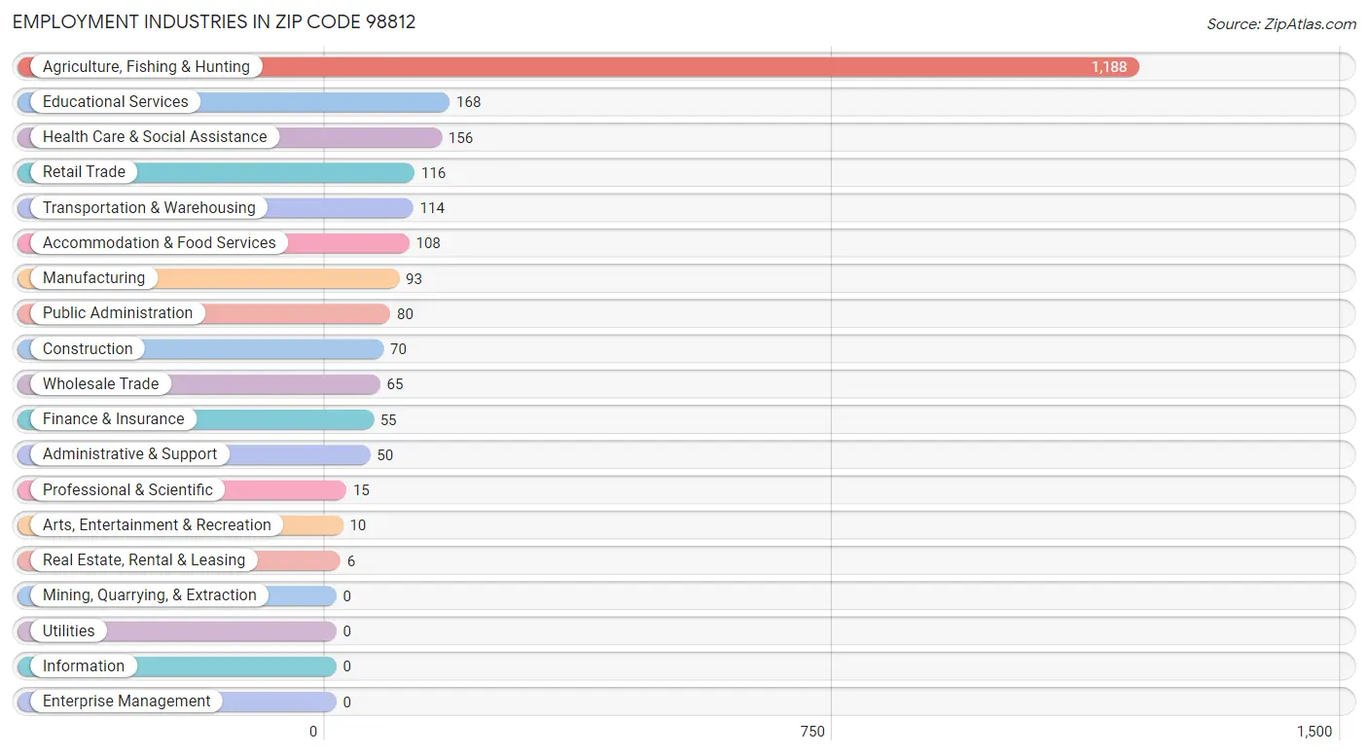1368x755 pixels.
Task: Click the 'Professional & Scientific' label
Action: point(127,490)
